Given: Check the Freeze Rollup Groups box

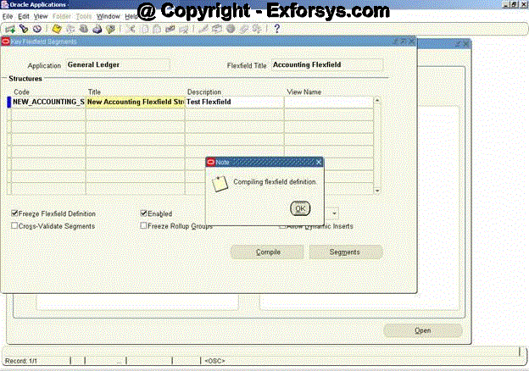Looking at the screenshot, I should 144,226.
